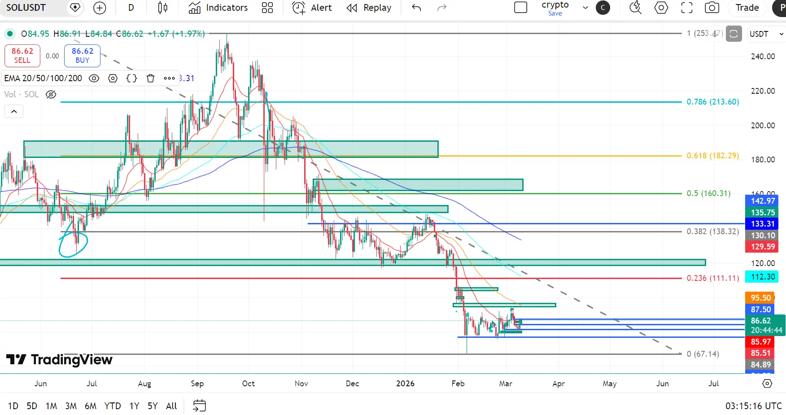Image resolution: width=786 pixels, height=415 pixels.
Task: Click the 0 (67.14) Fibonacci label
Action: [703, 354]
